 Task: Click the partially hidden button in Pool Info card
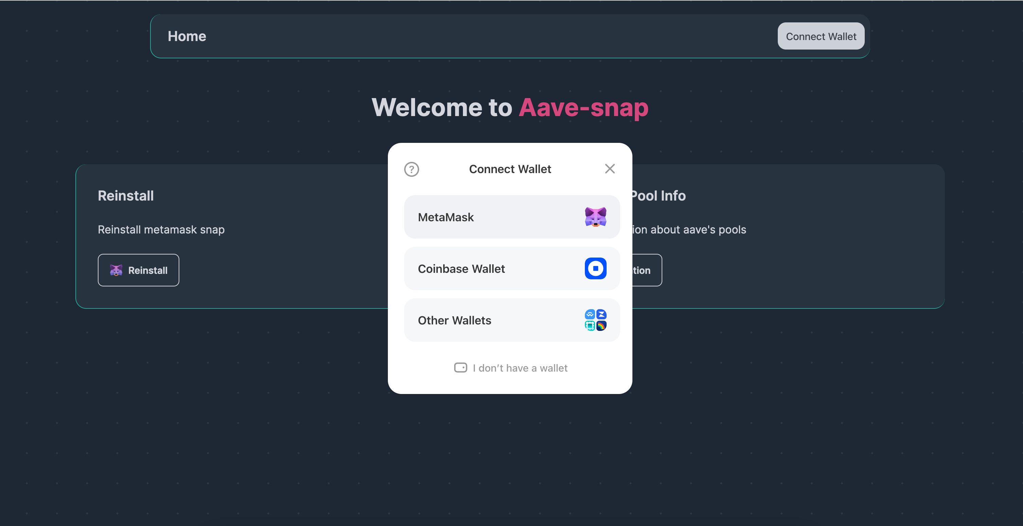coord(647,270)
